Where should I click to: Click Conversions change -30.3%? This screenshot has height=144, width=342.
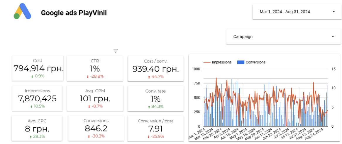point(96,136)
